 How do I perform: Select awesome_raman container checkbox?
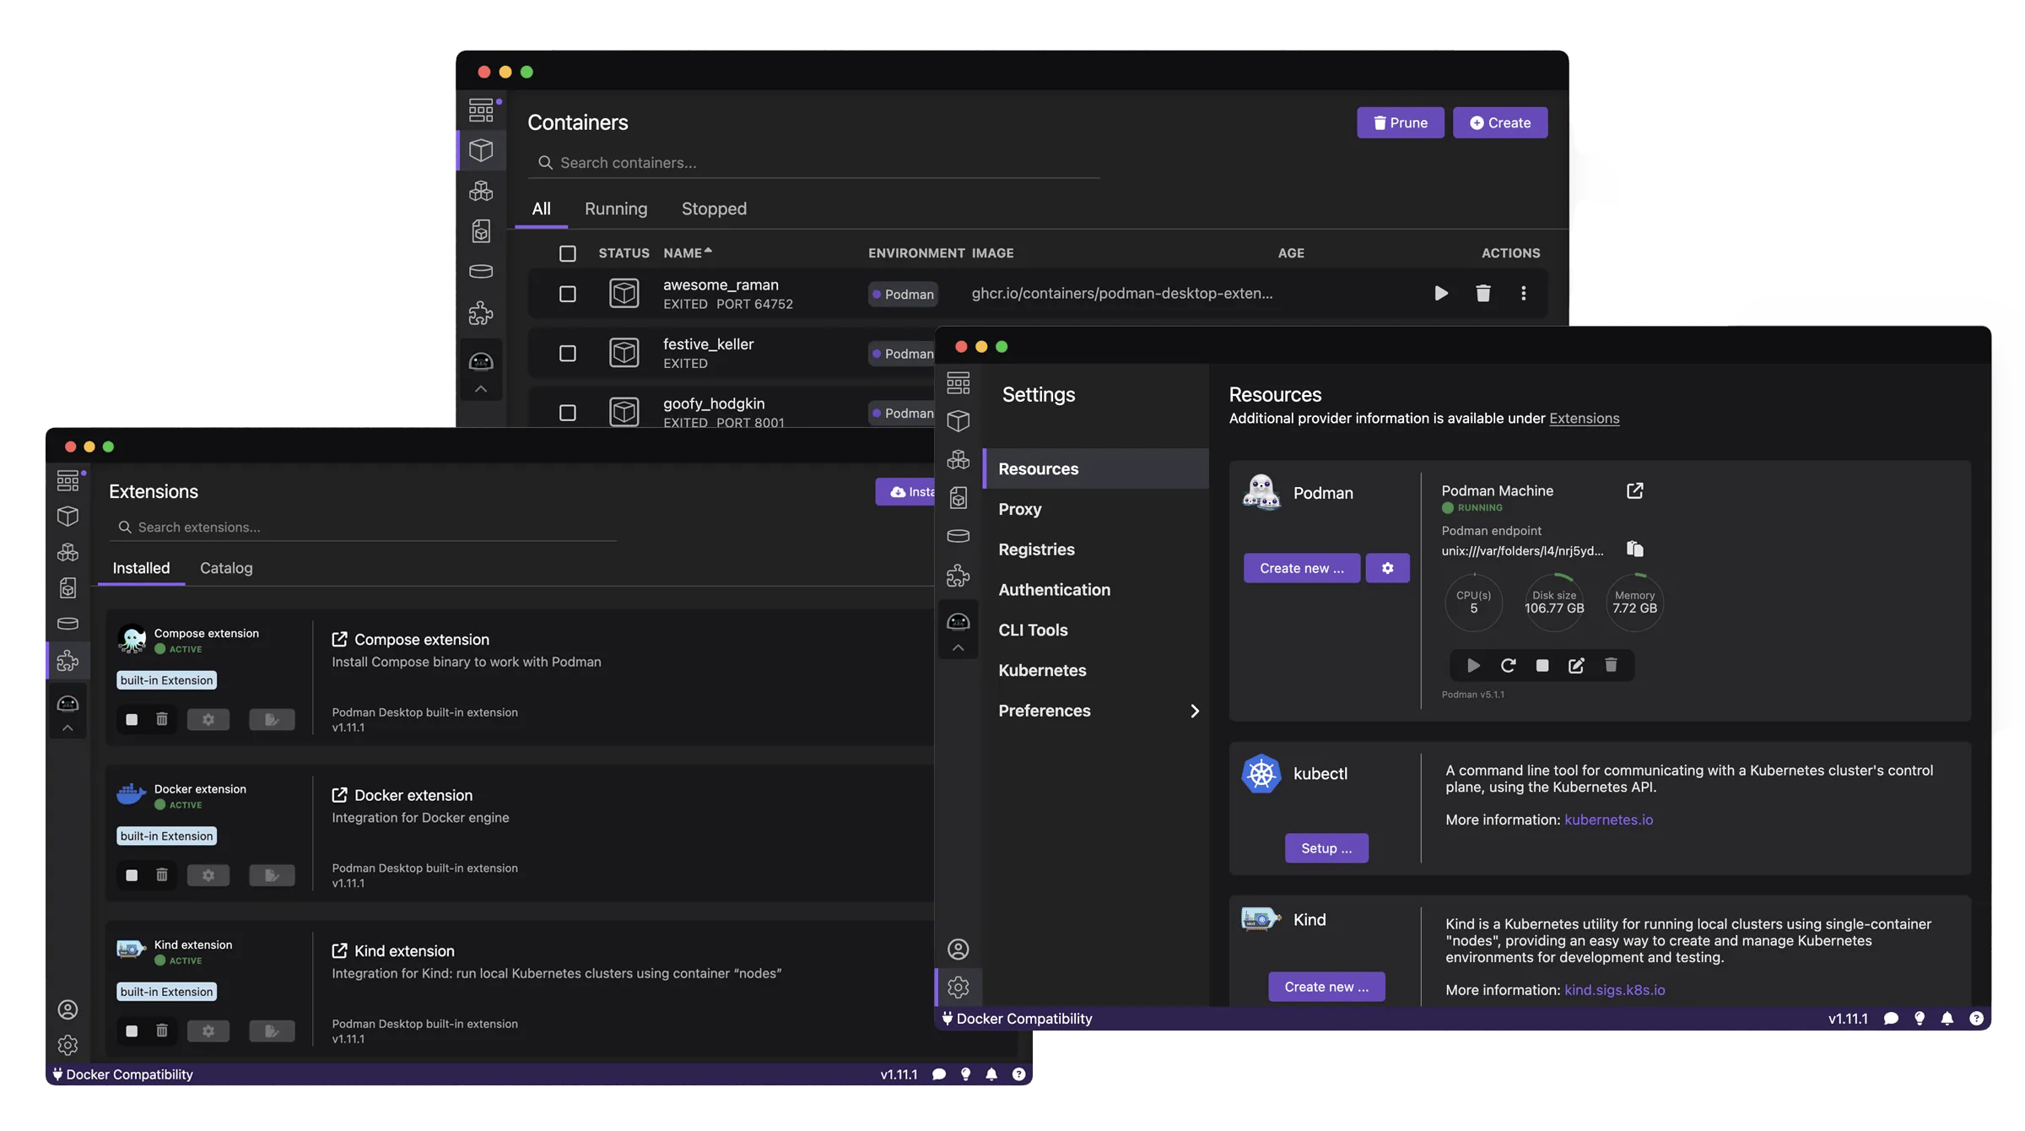[x=568, y=294]
